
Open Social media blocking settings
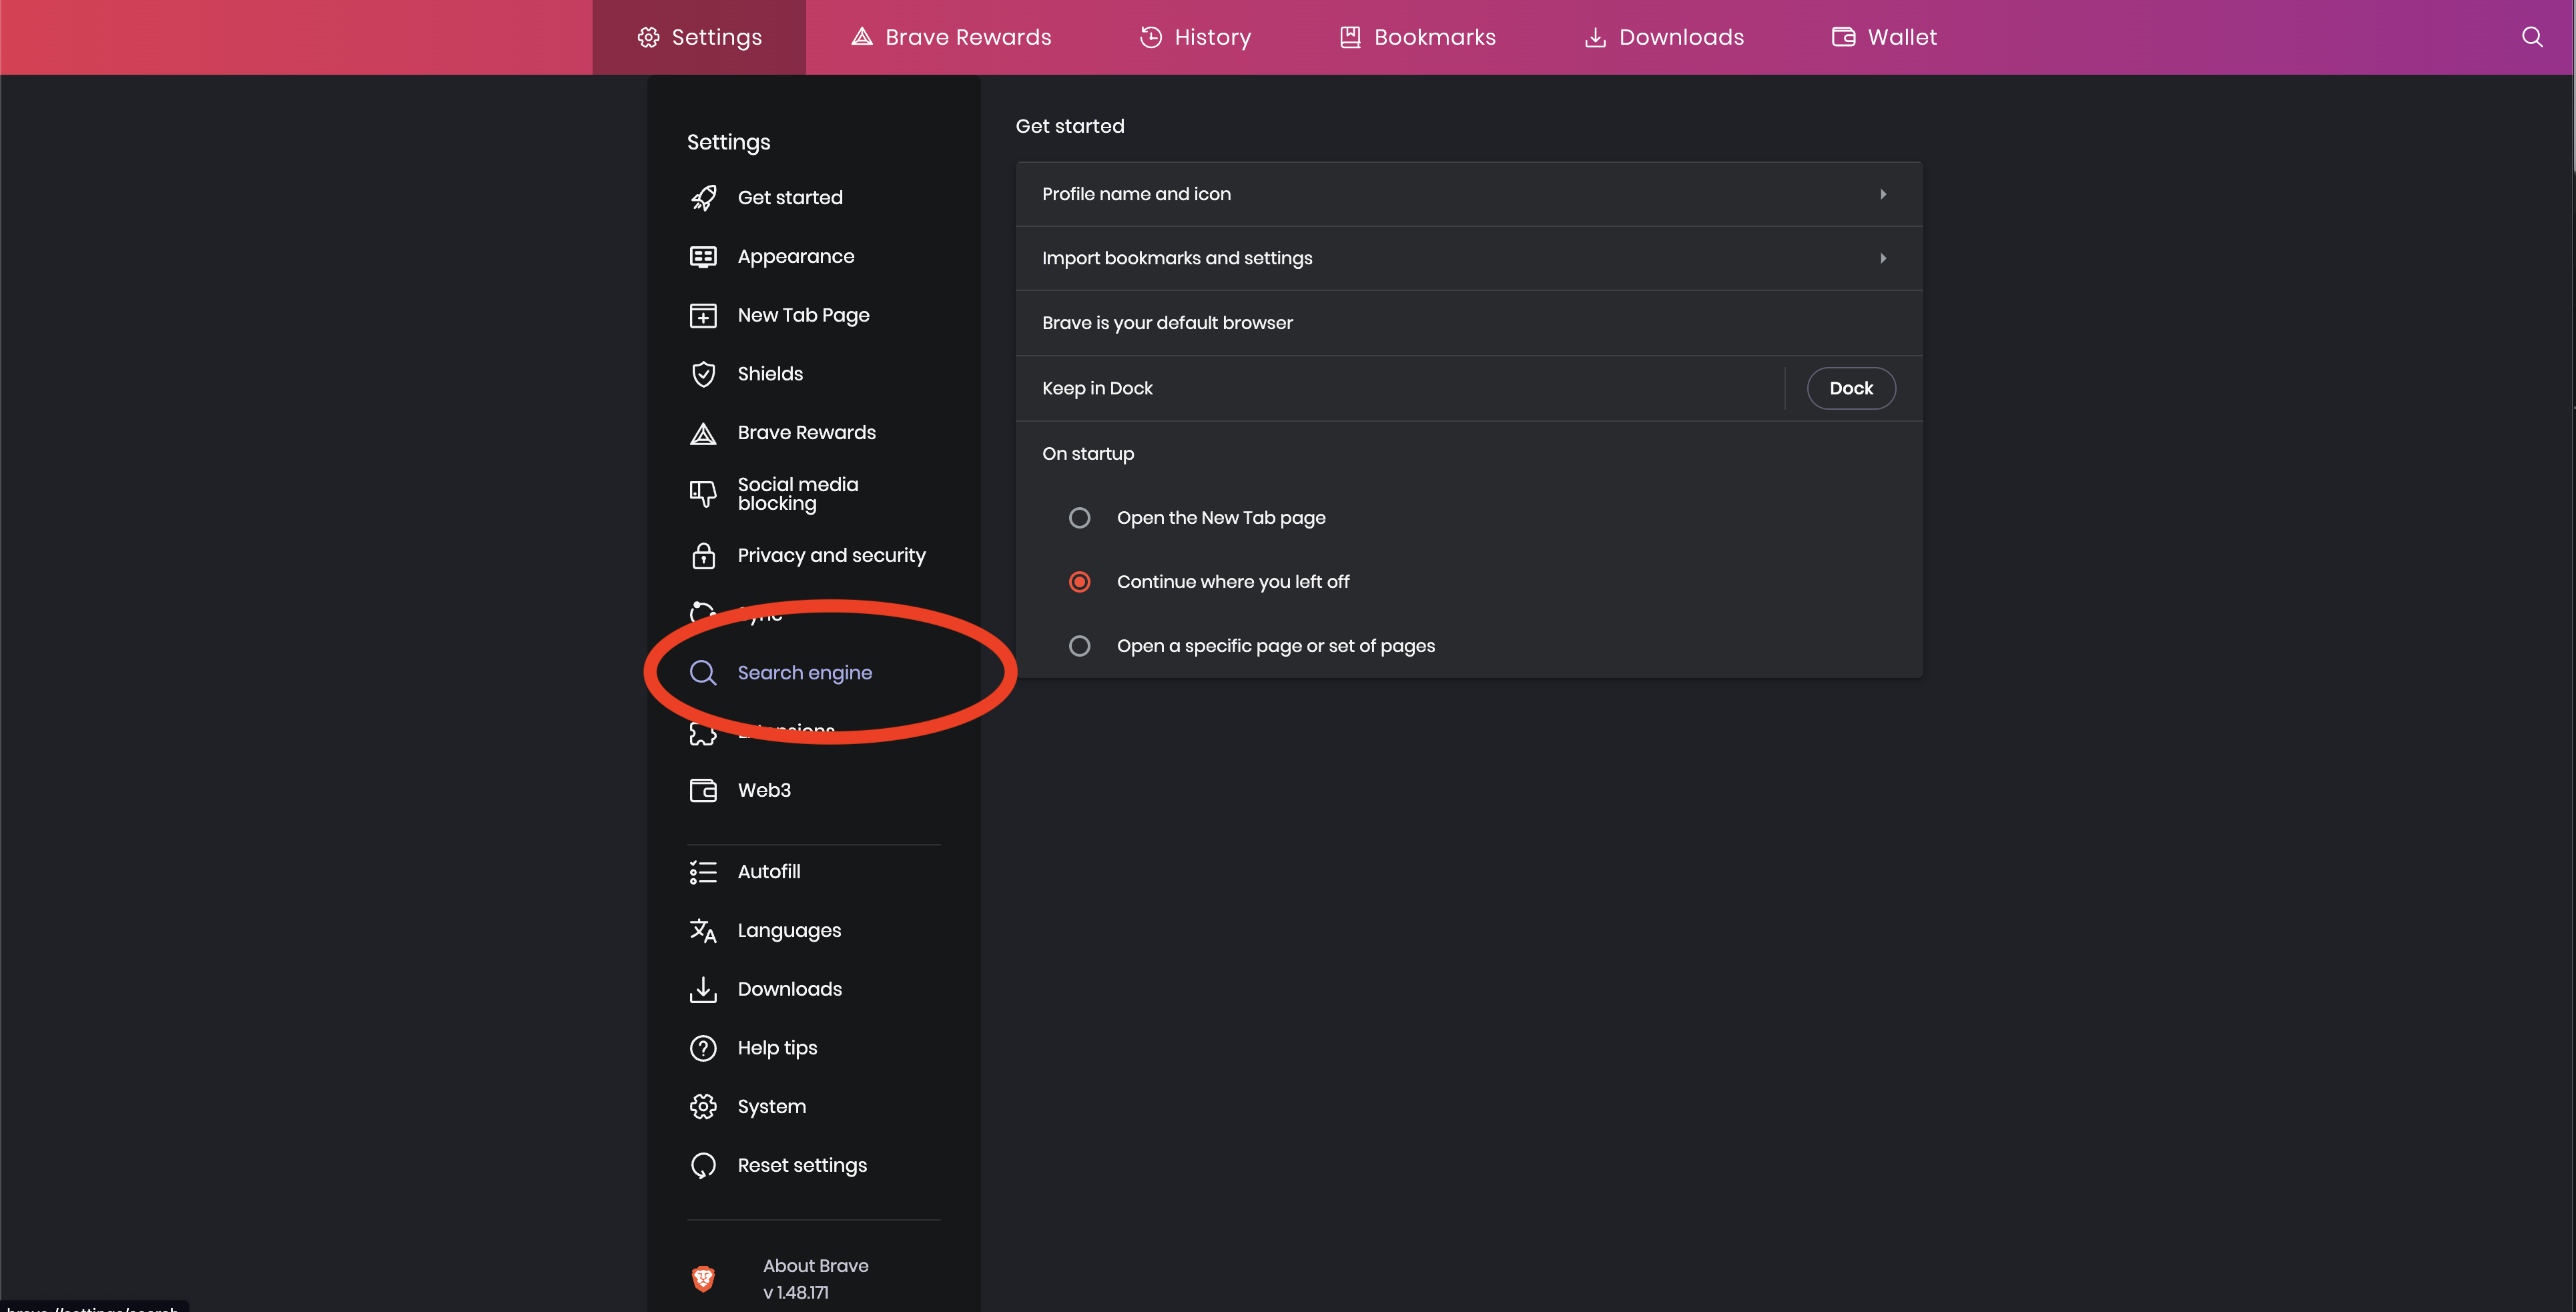(798, 493)
